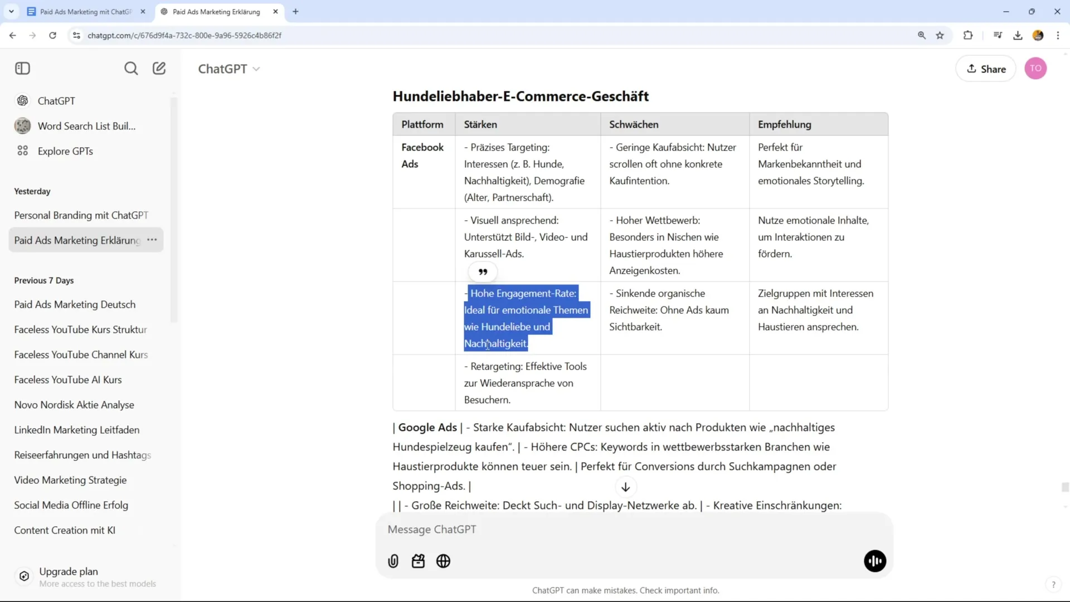Click the browser address bar URL
This screenshot has width=1070, height=602.
tap(184, 35)
